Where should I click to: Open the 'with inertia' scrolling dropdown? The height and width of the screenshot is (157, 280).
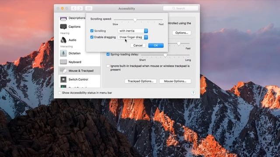pos(133,31)
